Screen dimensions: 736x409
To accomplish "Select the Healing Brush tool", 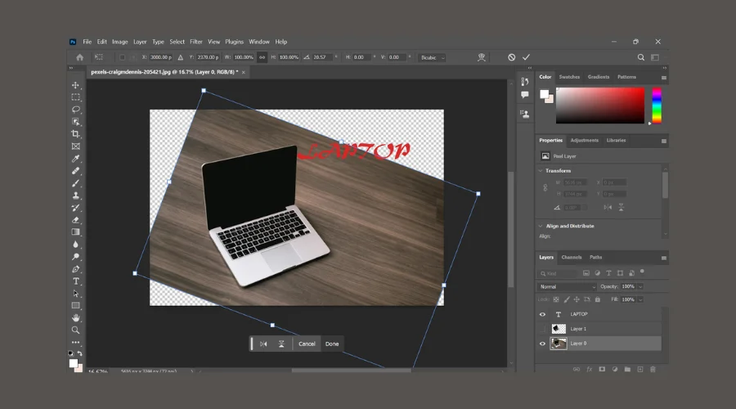I will pyautogui.click(x=75, y=171).
